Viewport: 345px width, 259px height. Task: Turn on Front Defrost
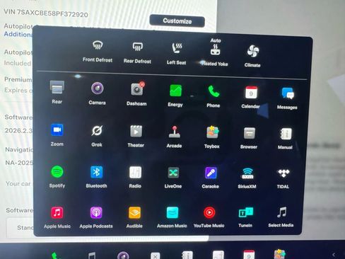[98, 51]
